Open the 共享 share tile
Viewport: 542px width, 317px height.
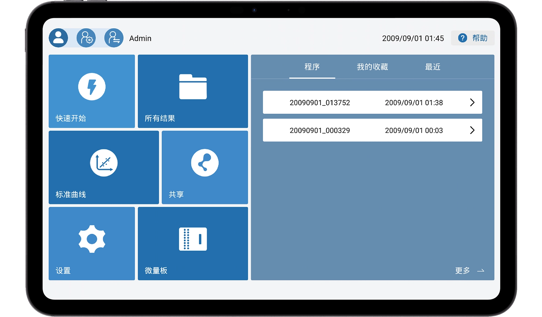tap(205, 167)
